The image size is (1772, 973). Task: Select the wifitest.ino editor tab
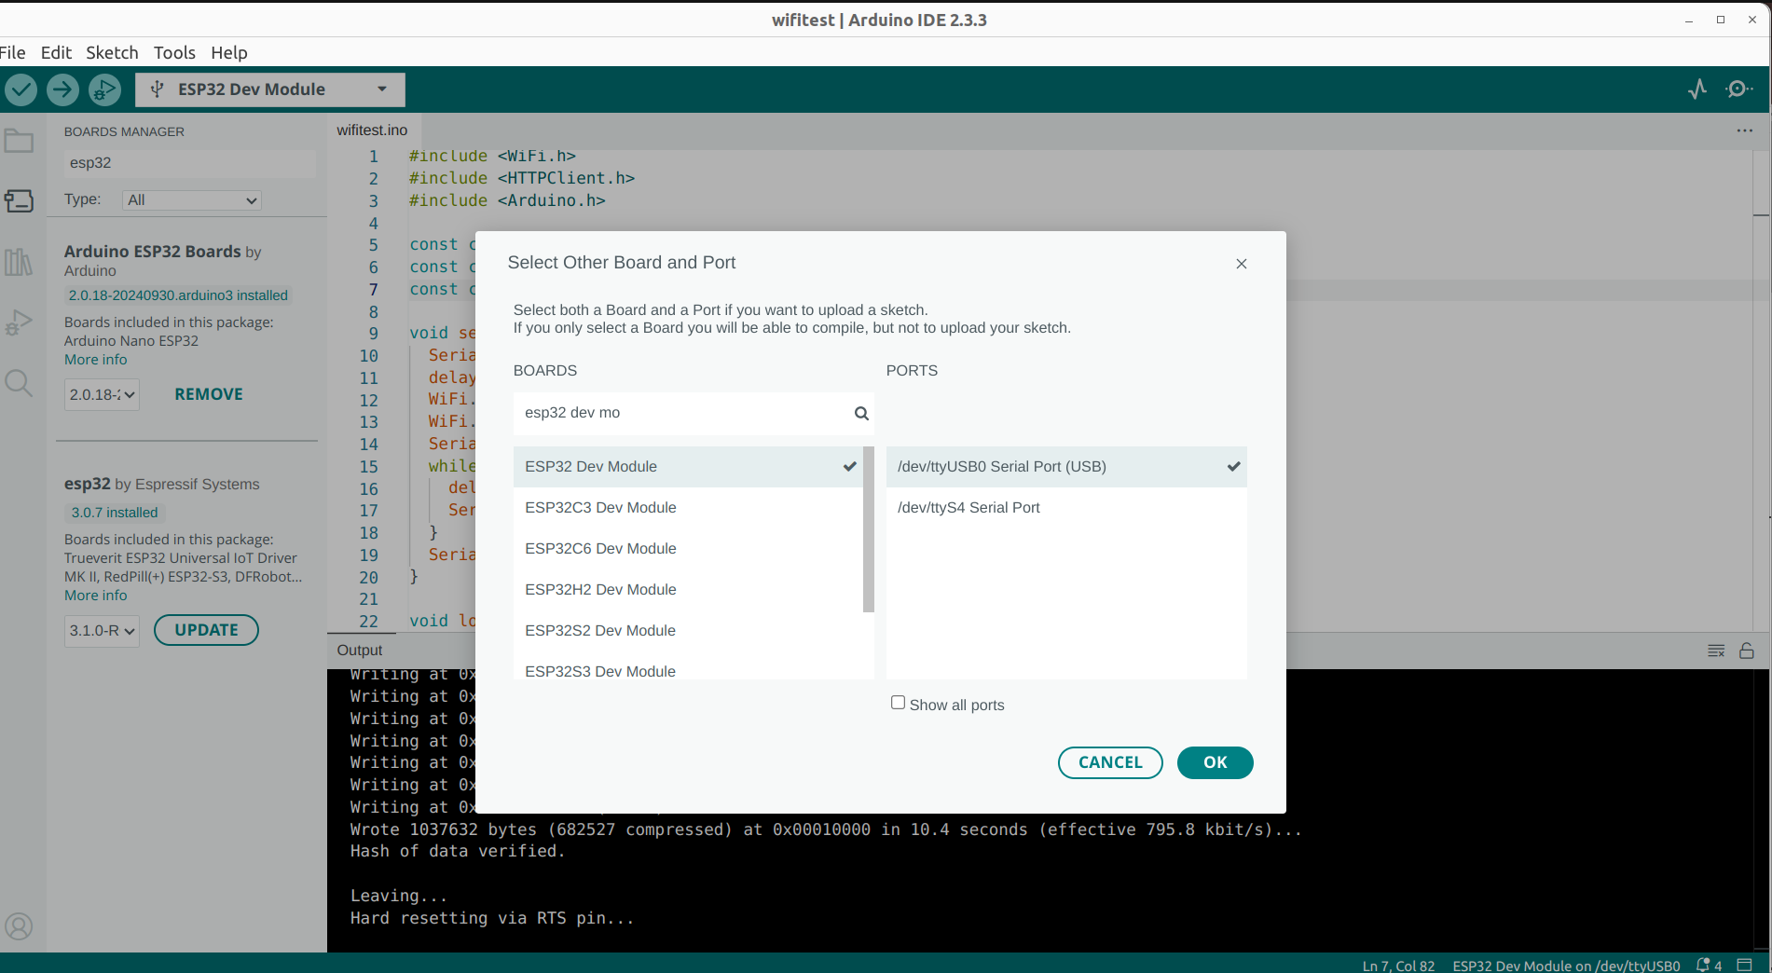372,130
